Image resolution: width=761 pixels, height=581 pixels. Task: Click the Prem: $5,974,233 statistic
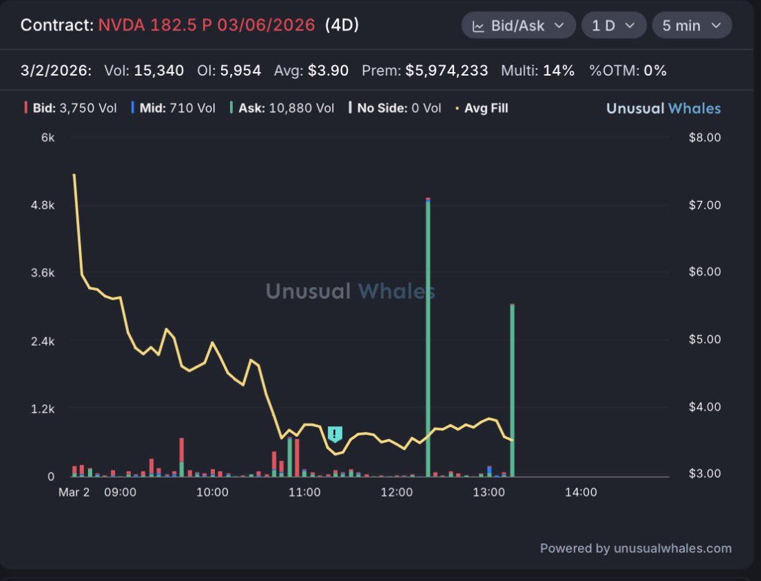click(425, 71)
